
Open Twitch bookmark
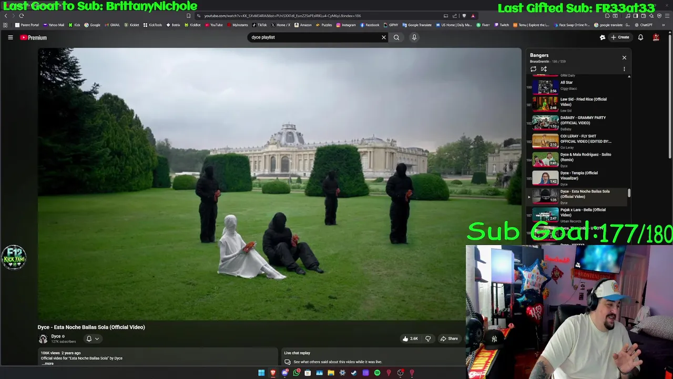[502, 25]
